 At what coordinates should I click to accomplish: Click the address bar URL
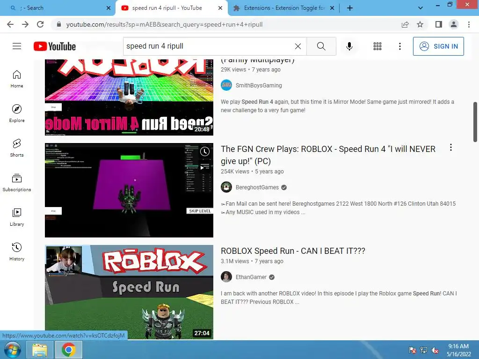point(164,24)
